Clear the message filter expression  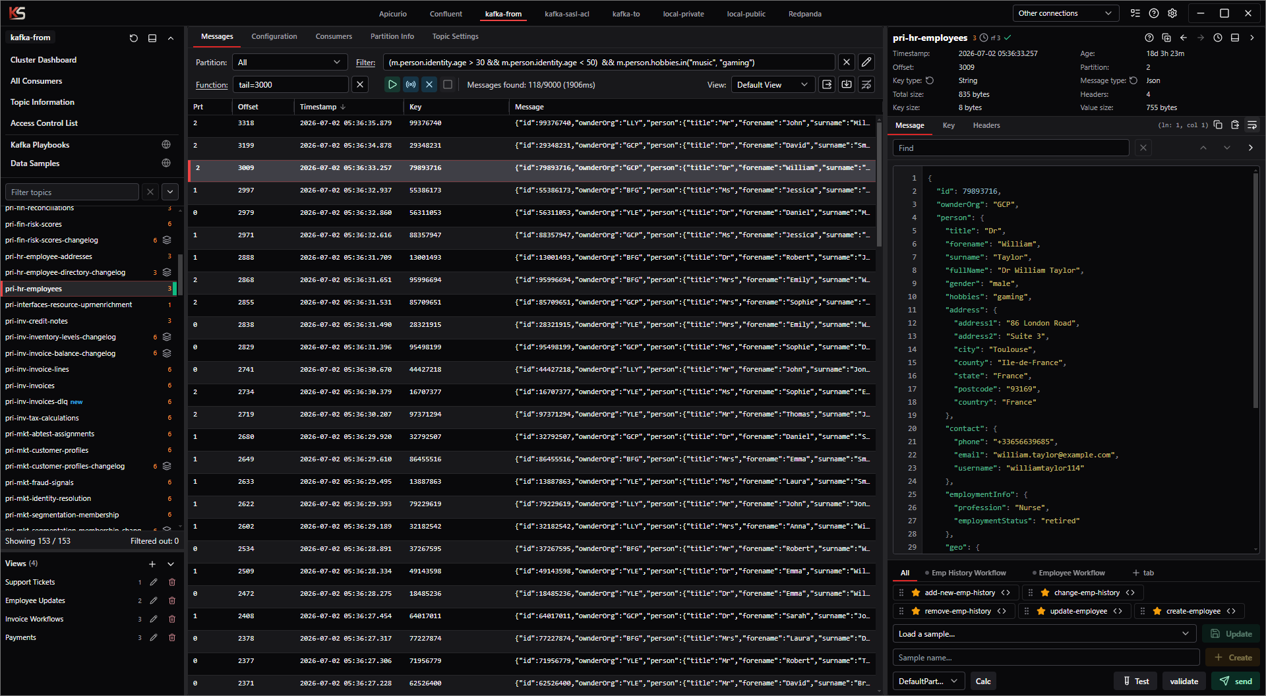click(847, 63)
